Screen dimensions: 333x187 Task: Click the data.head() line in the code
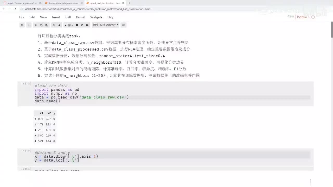pos(47,101)
